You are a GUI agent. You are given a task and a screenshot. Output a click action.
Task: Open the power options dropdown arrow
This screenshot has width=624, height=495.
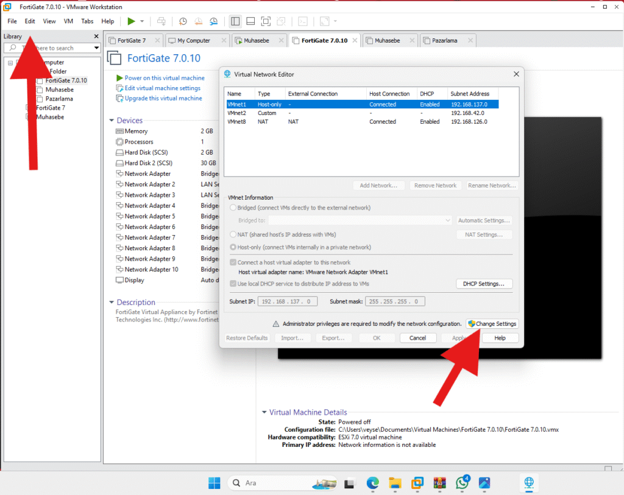point(142,21)
